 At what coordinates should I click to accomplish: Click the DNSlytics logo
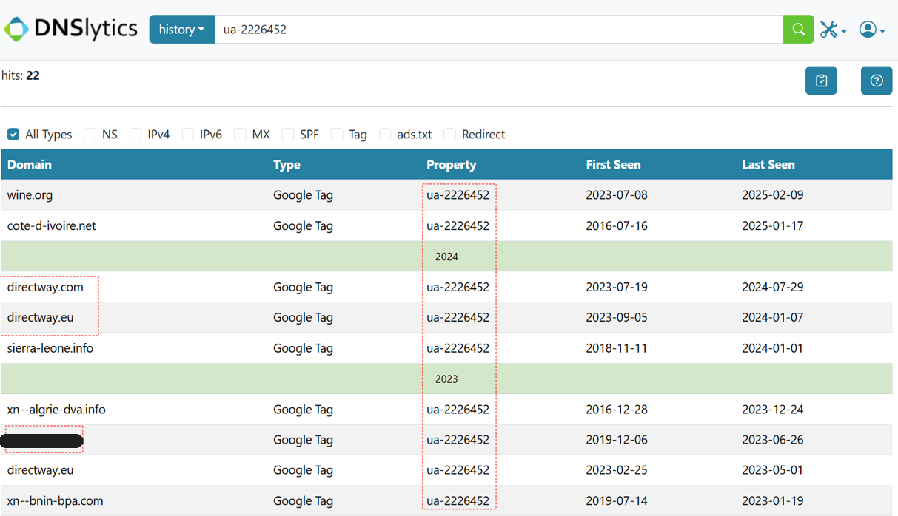click(x=71, y=30)
